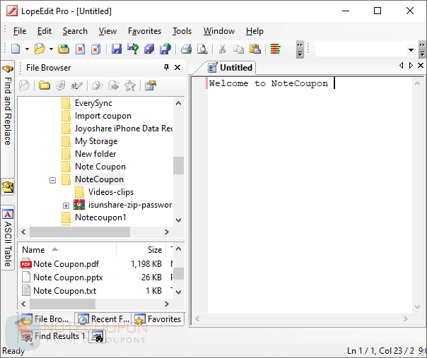Click folder tree vertical scrollbar thumb
Screen dimensions: 427x358
tap(178, 165)
